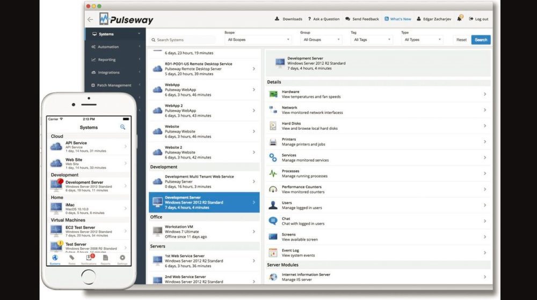Image resolution: width=537 pixels, height=300 pixels.
Task: Tap the phone search magnifier icon
Action: (122, 127)
